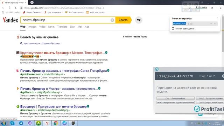This screenshot has height=126, width=224.
Task: Click the padlock icon in address bar
Action: (21, 8)
